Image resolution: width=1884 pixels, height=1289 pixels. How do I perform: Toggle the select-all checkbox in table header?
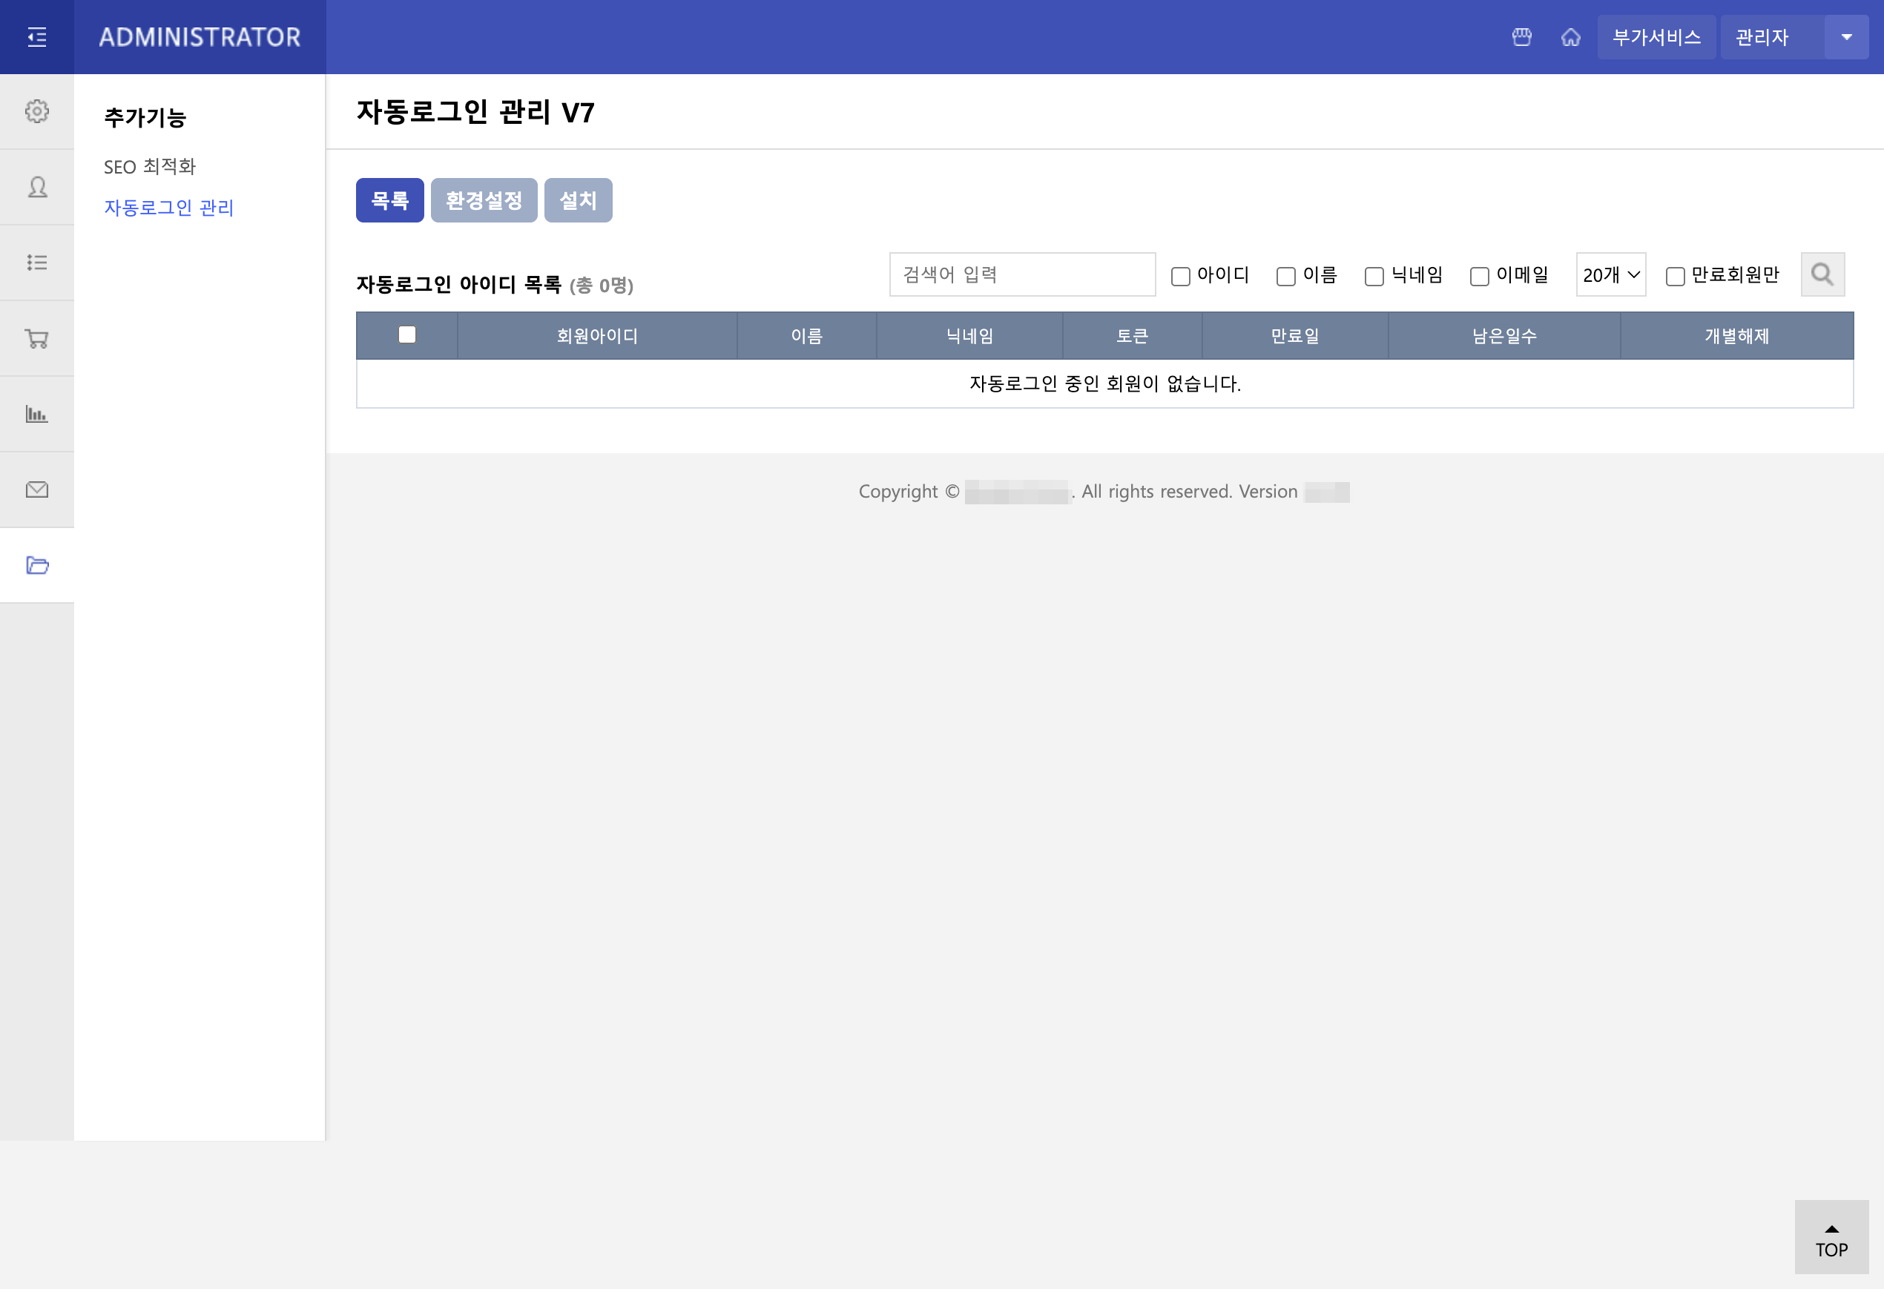point(408,334)
